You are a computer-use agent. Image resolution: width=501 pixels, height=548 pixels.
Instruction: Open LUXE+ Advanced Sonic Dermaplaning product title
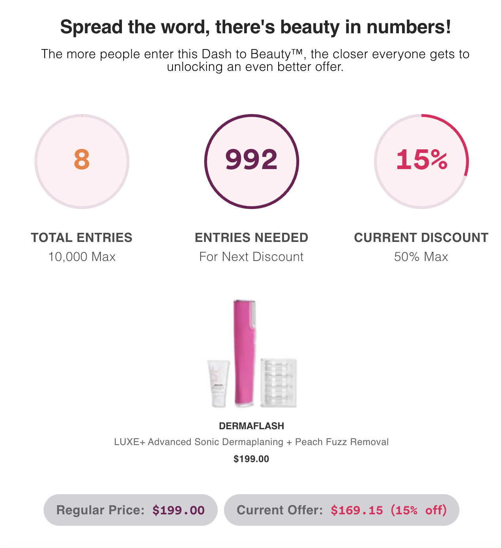252,442
